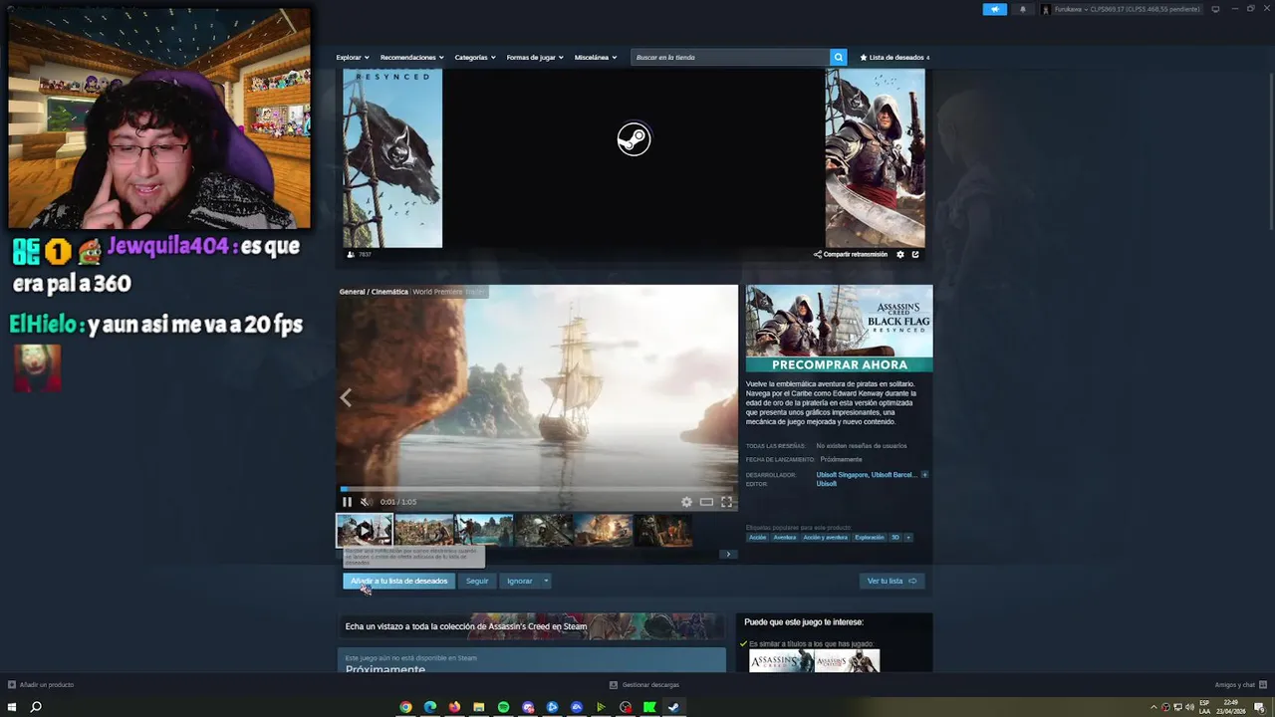This screenshot has width=1275, height=717.
Task: Click Añadir un producto
Action: [41, 685]
